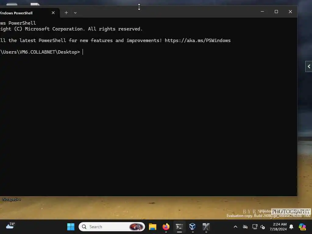Screen dimensions: 312x234
Task: Close the PowerShell window
Action: (290, 12)
